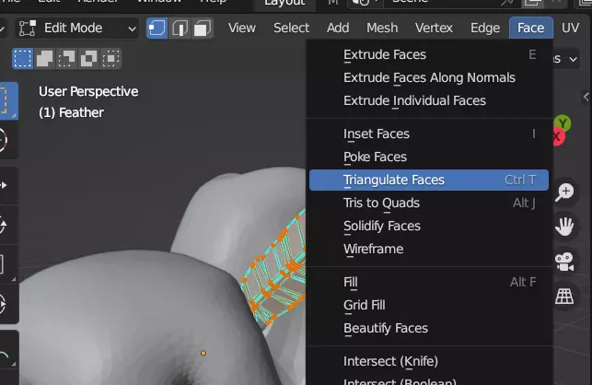This screenshot has width=592, height=385.
Task: Click Extrude Faces Along Normals
Action: pos(429,77)
